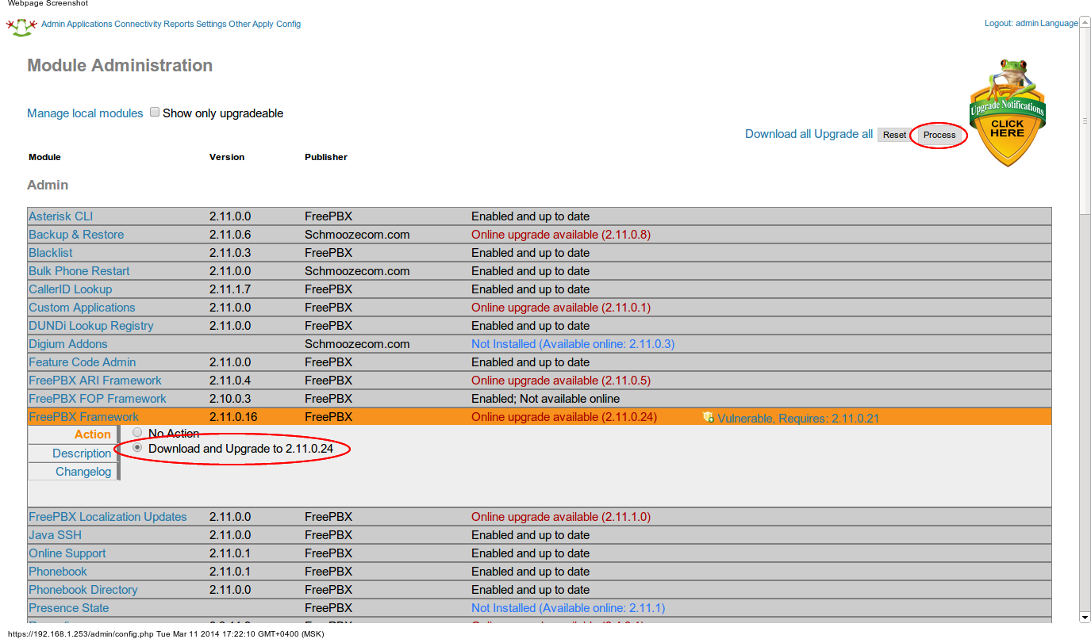Image resolution: width=1091 pixels, height=639 pixels.
Task: Click 'Online upgrade available (2.11.0.8)' text
Action: coord(561,235)
